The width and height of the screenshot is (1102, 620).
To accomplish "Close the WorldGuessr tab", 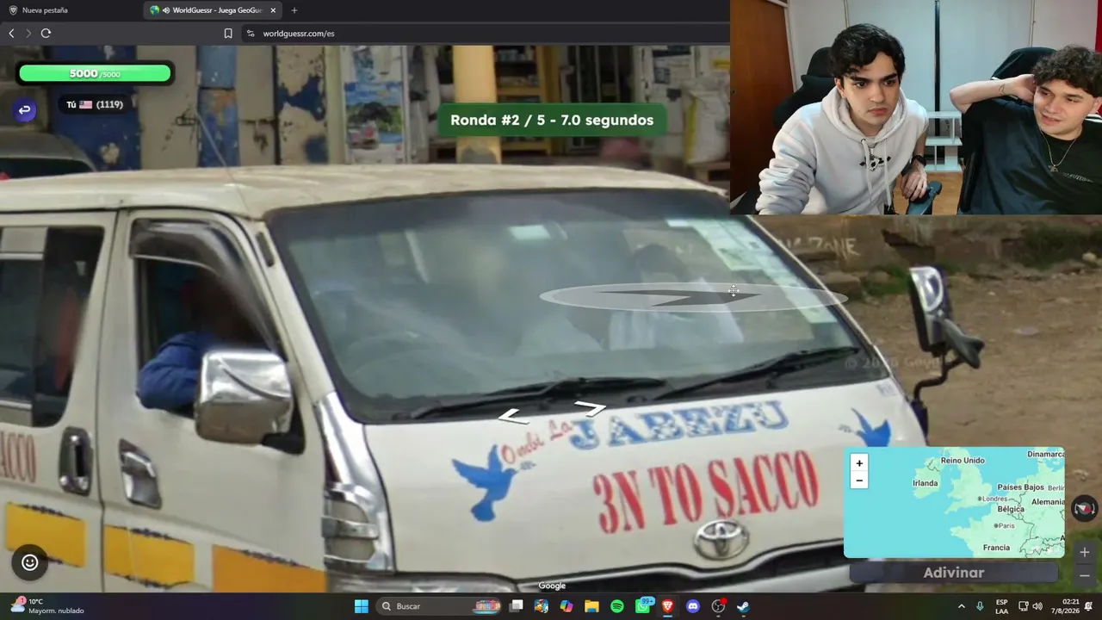I will [273, 10].
